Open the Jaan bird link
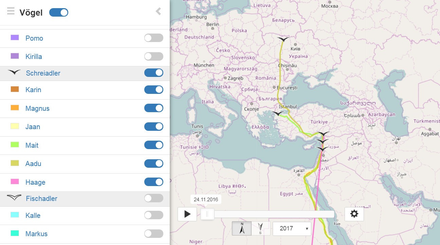The width and height of the screenshot is (440, 245). pos(33,127)
